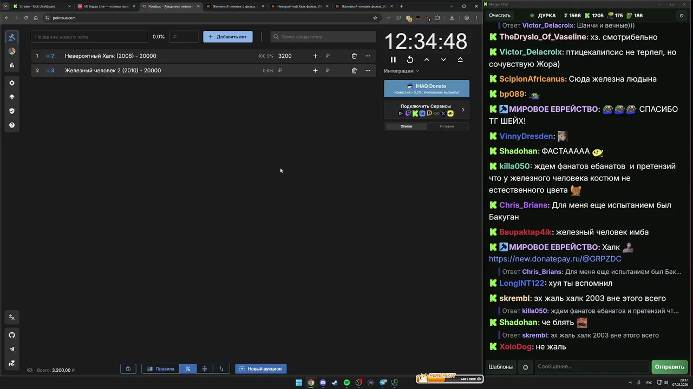
Task: Open the help question-mark icon in sidebar
Action: tap(12, 125)
